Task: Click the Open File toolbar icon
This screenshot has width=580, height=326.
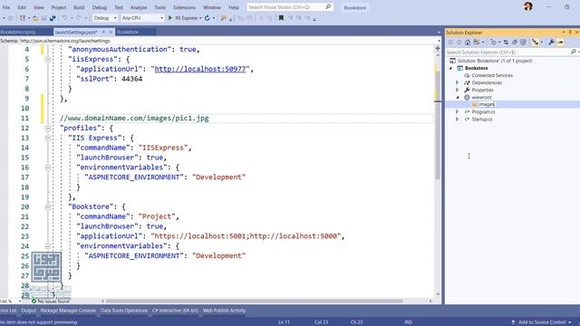Action: (x=35, y=18)
